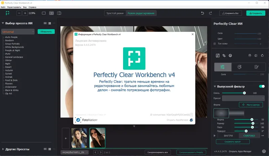269x156 pixels.
Task: Open the Пресет dropdown in filter section
Action: pos(243,98)
